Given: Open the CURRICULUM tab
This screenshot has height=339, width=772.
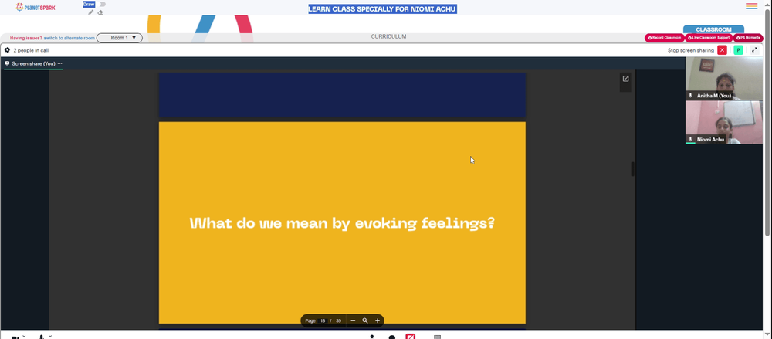Looking at the screenshot, I should pyautogui.click(x=388, y=36).
